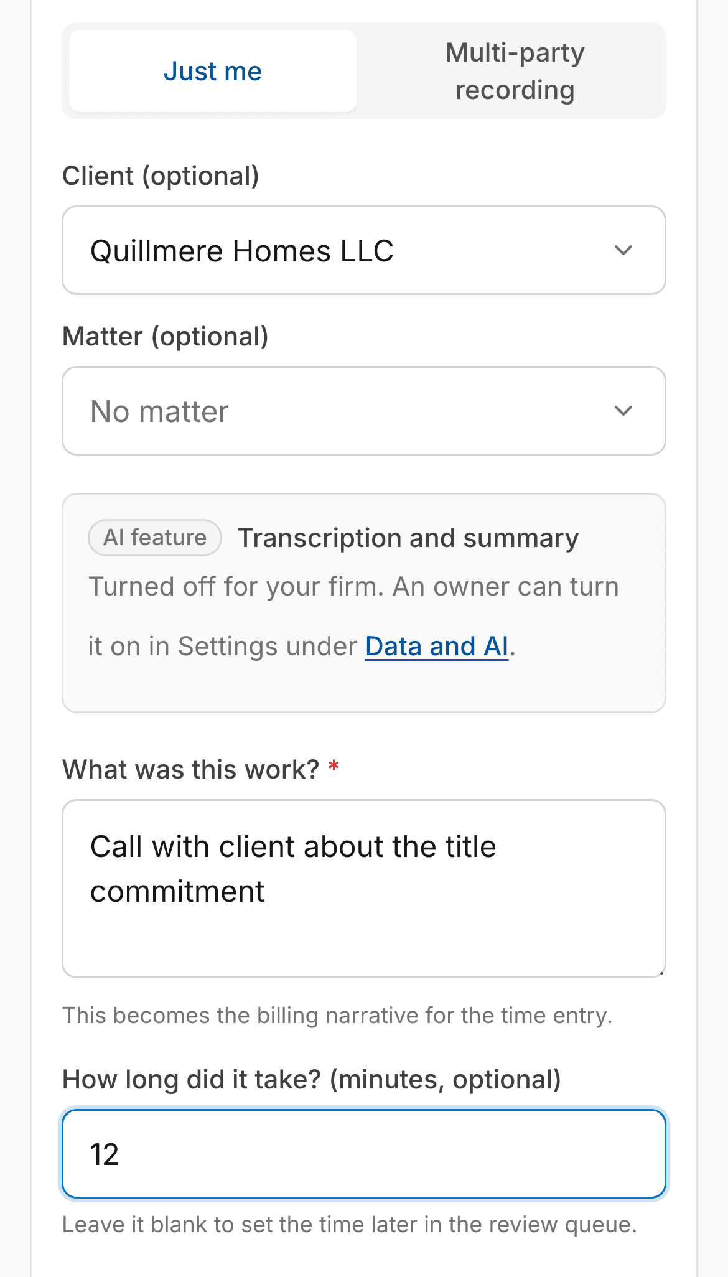Click the Matter (optional) label

tap(166, 336)
